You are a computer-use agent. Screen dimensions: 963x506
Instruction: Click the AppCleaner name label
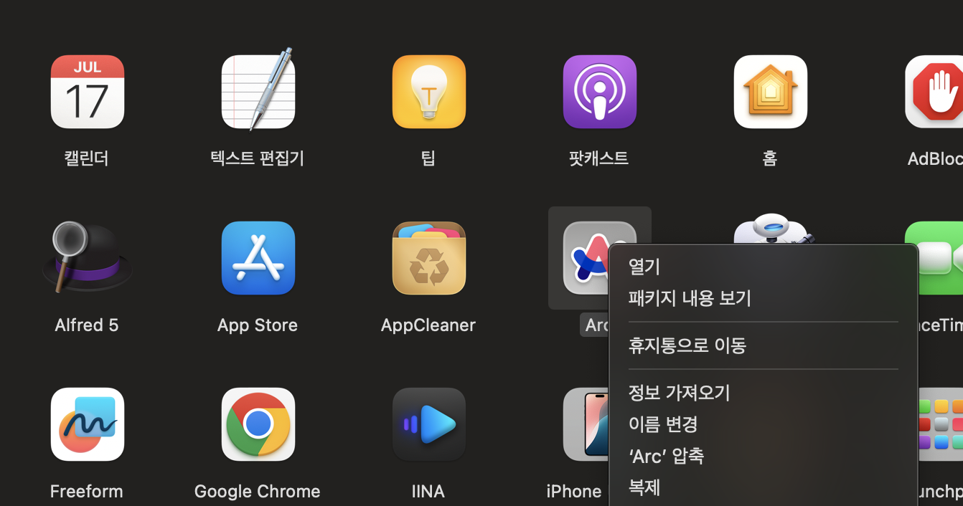(x=428, y=325)
